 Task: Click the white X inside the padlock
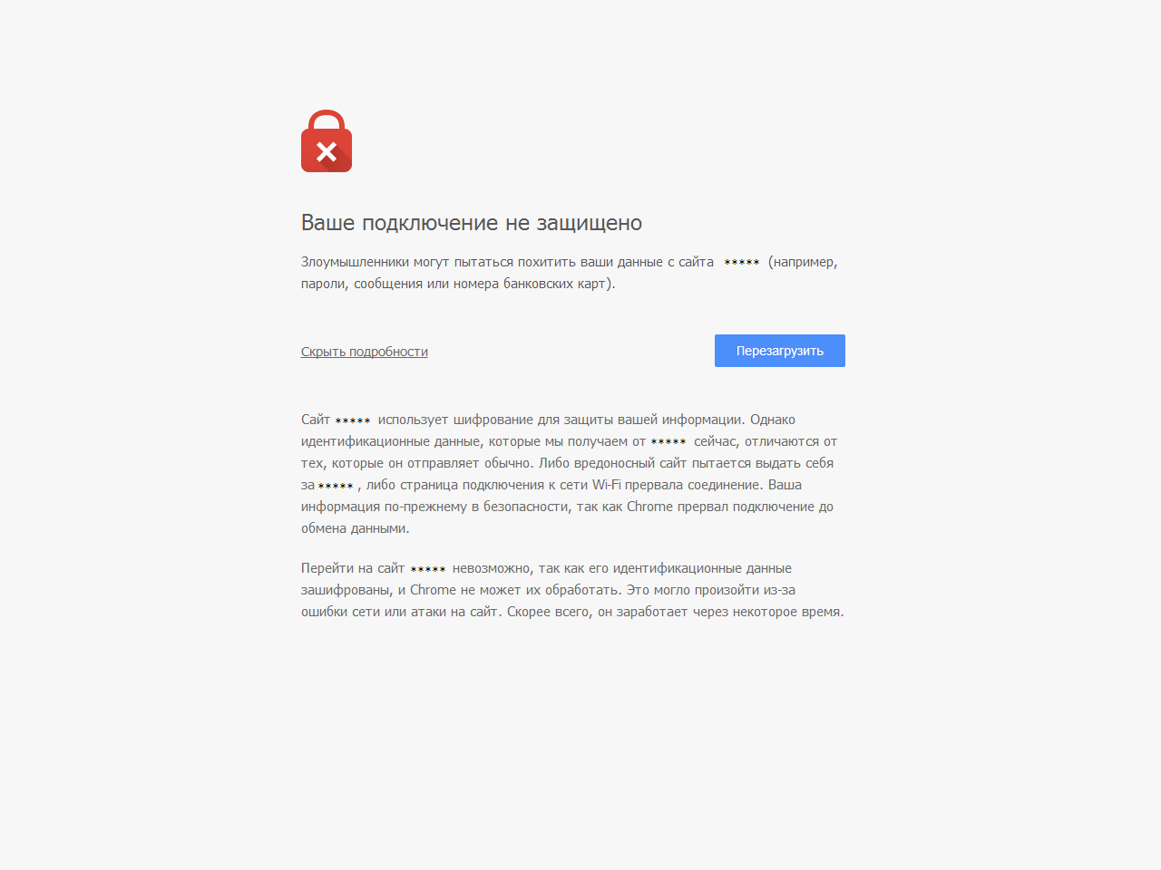(327, 151)
